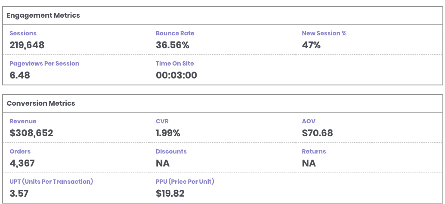Select the $308,652 revenue value
The image size is (445, 204).
(31, 133)
